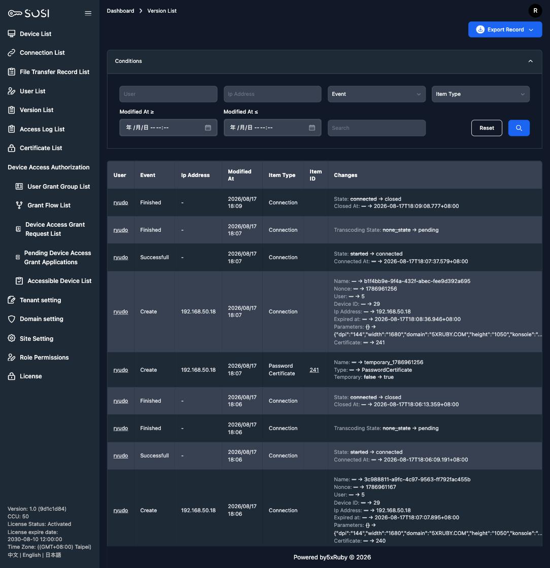Go to Access Log List
The height and width of the screenshot is (568, 550).
point(42,129)
